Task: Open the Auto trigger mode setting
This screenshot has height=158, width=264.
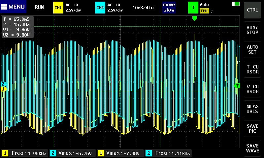Action: pyautogui.click(x=205, y=5)
